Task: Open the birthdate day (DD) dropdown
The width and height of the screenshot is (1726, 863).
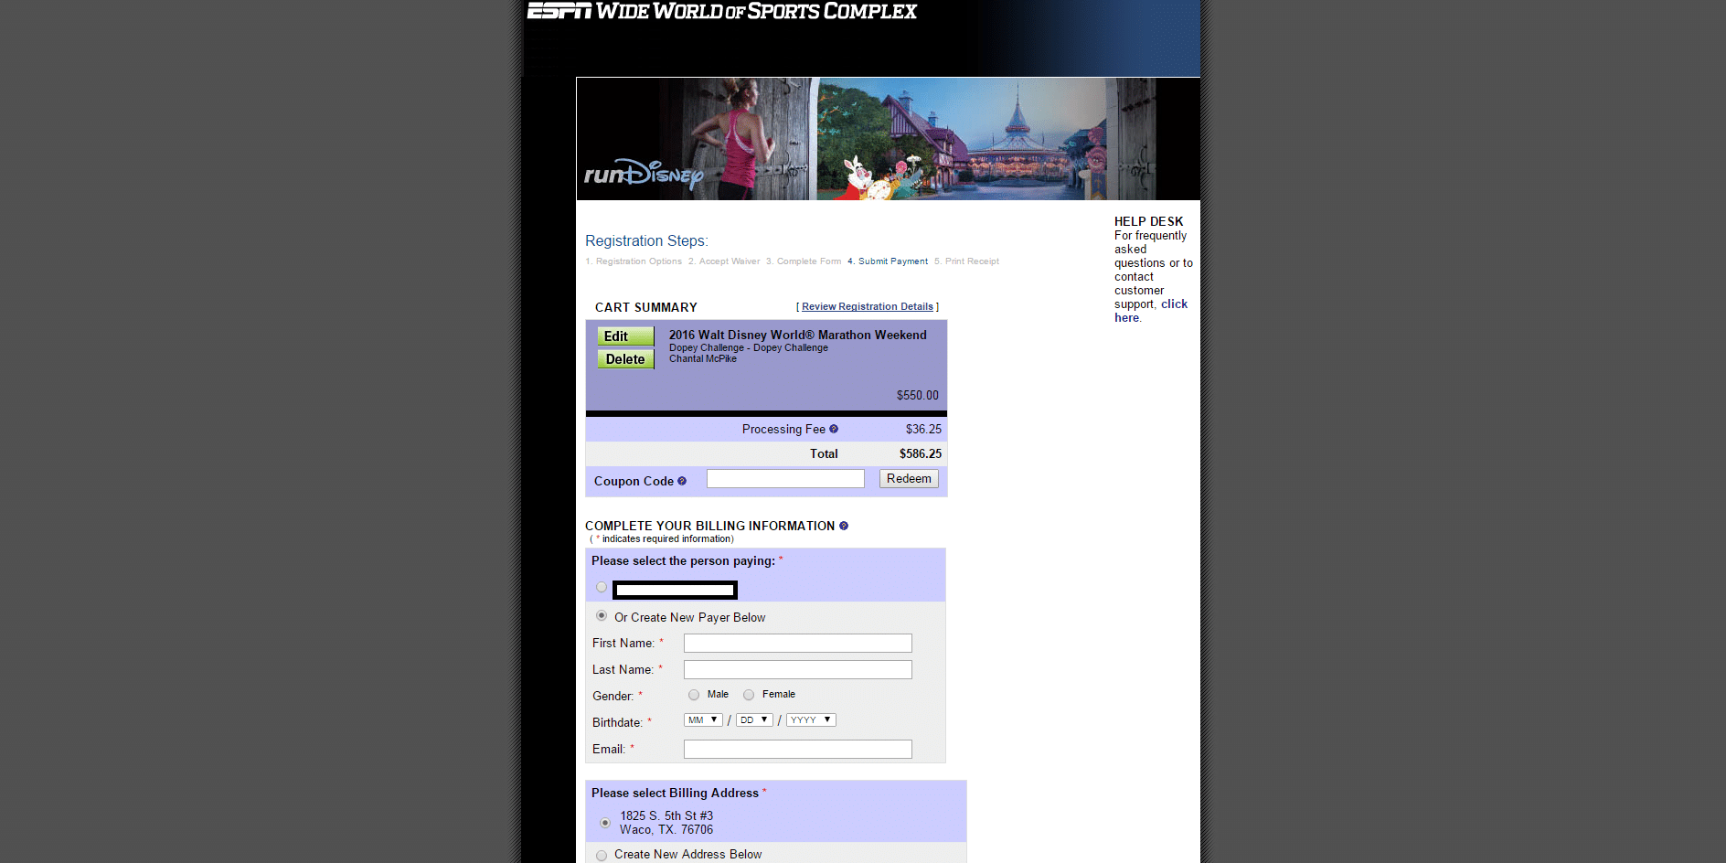Action: click(x=754, y=720)
